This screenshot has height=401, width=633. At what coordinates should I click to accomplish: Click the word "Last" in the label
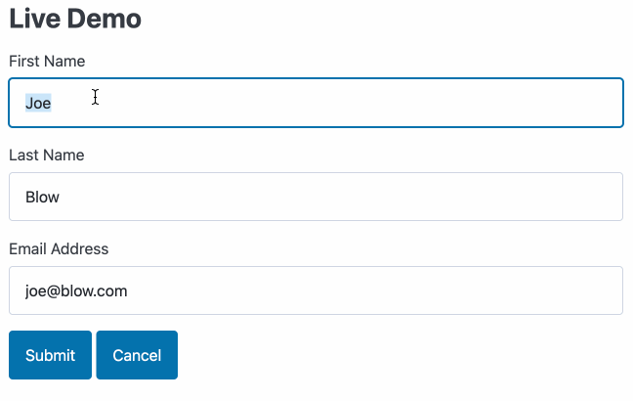23,155
